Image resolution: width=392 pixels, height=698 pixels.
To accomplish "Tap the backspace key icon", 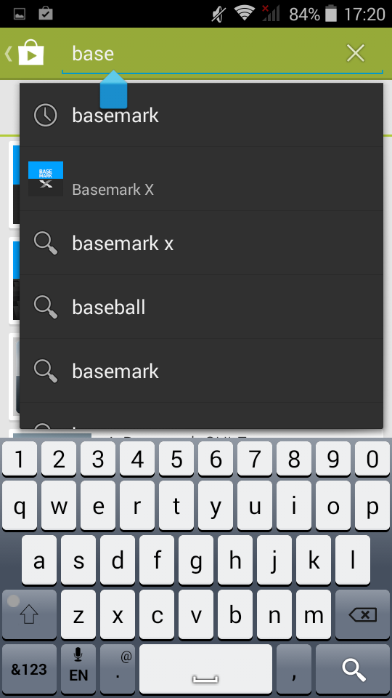I will pyautogui.click(x=363, y=615).
